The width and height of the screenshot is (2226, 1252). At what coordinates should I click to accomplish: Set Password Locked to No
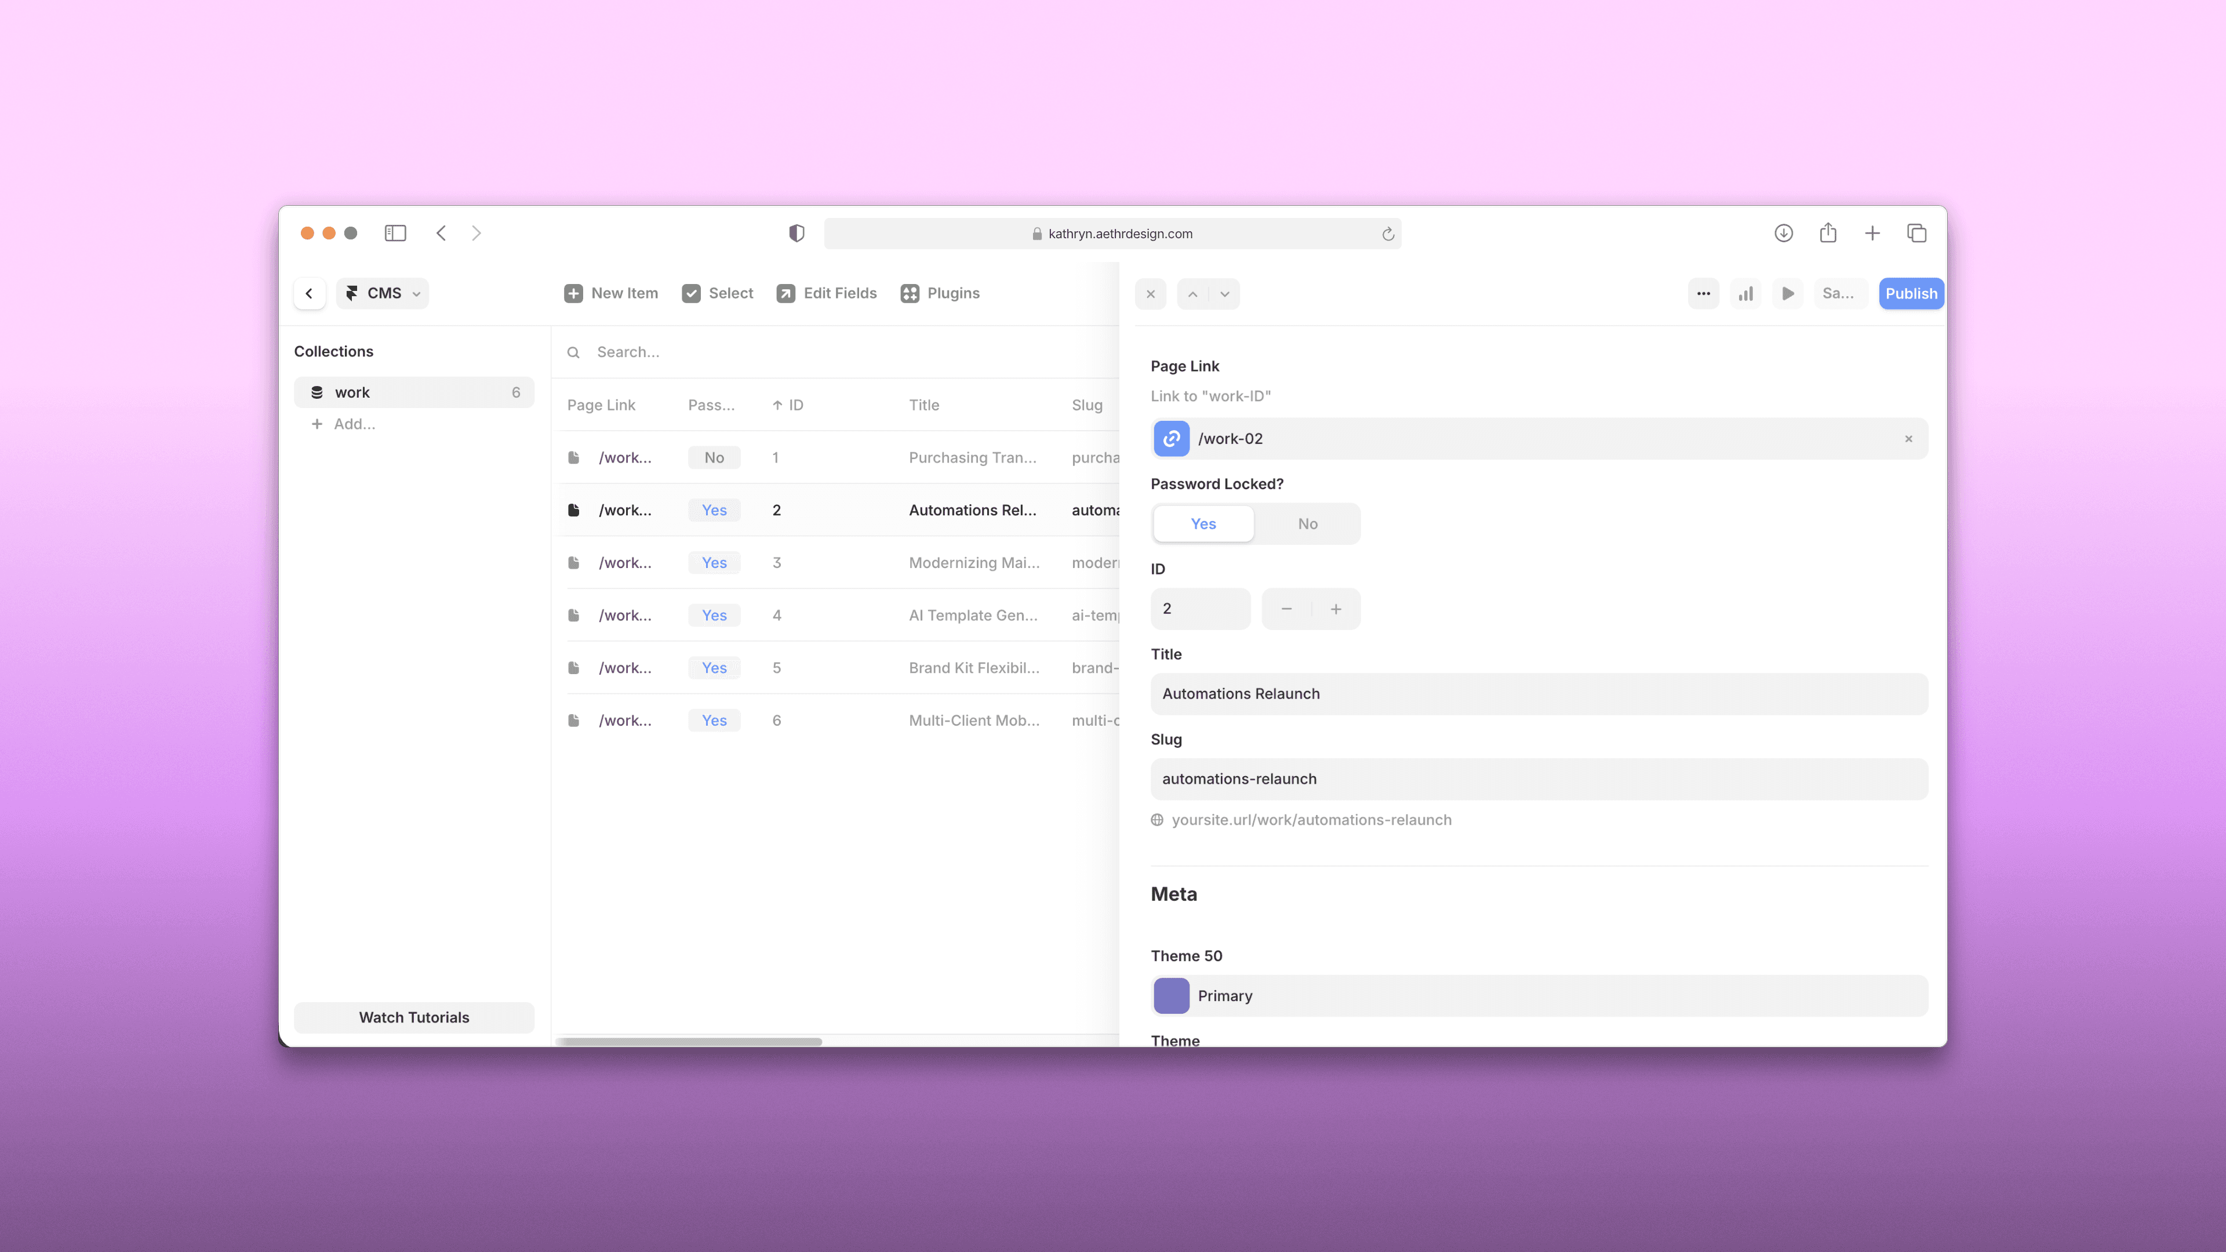1307,523
